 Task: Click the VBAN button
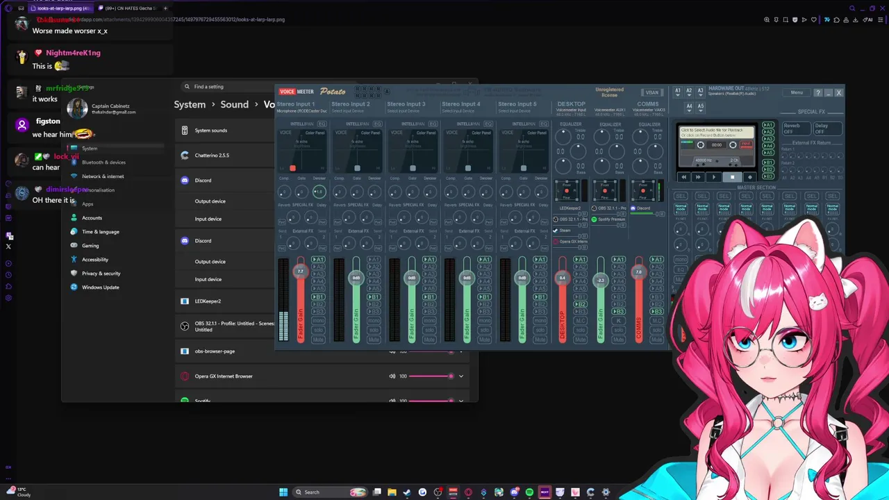pyautogui.click(x=651, y=92)
